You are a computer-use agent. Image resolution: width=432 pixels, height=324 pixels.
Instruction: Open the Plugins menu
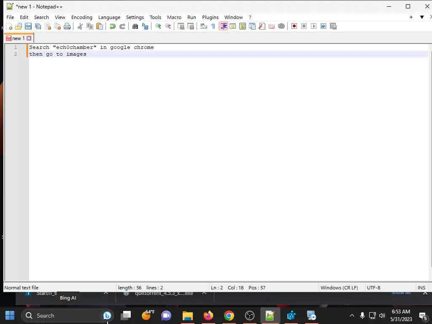210,17
